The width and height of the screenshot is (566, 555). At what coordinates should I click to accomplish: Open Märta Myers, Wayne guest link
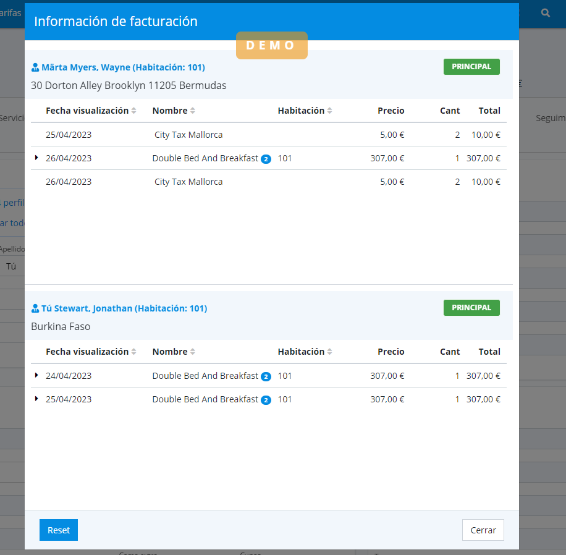click(x=123, y=67)
